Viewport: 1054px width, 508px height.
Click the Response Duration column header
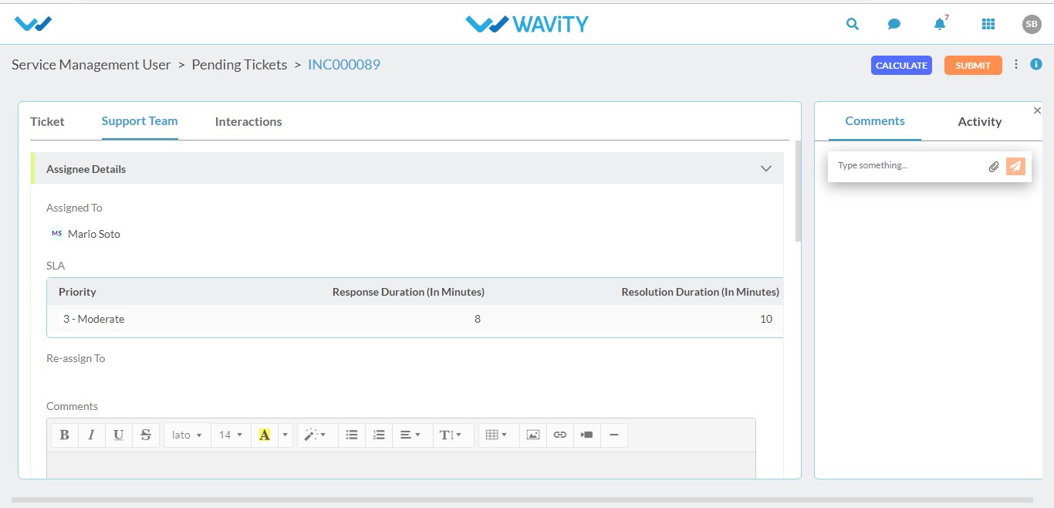point(408,292)
